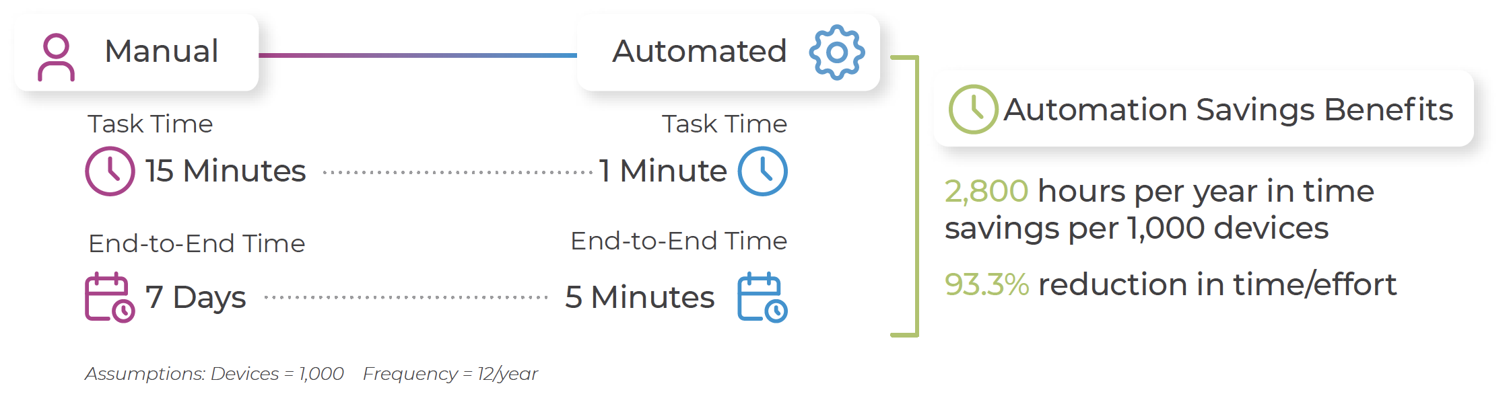
Task: Select the Automated card label
Action: point(699,51)
